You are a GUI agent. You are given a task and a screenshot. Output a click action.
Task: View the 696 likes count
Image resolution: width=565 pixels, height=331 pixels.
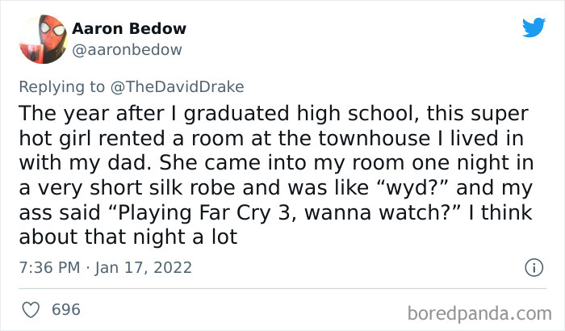click(65, 309)
